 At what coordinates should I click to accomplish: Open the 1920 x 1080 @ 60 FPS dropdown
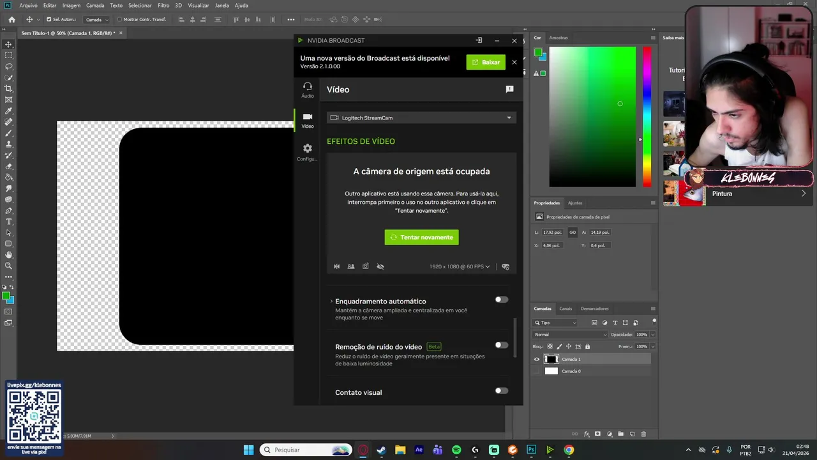[x=460, y=266]
